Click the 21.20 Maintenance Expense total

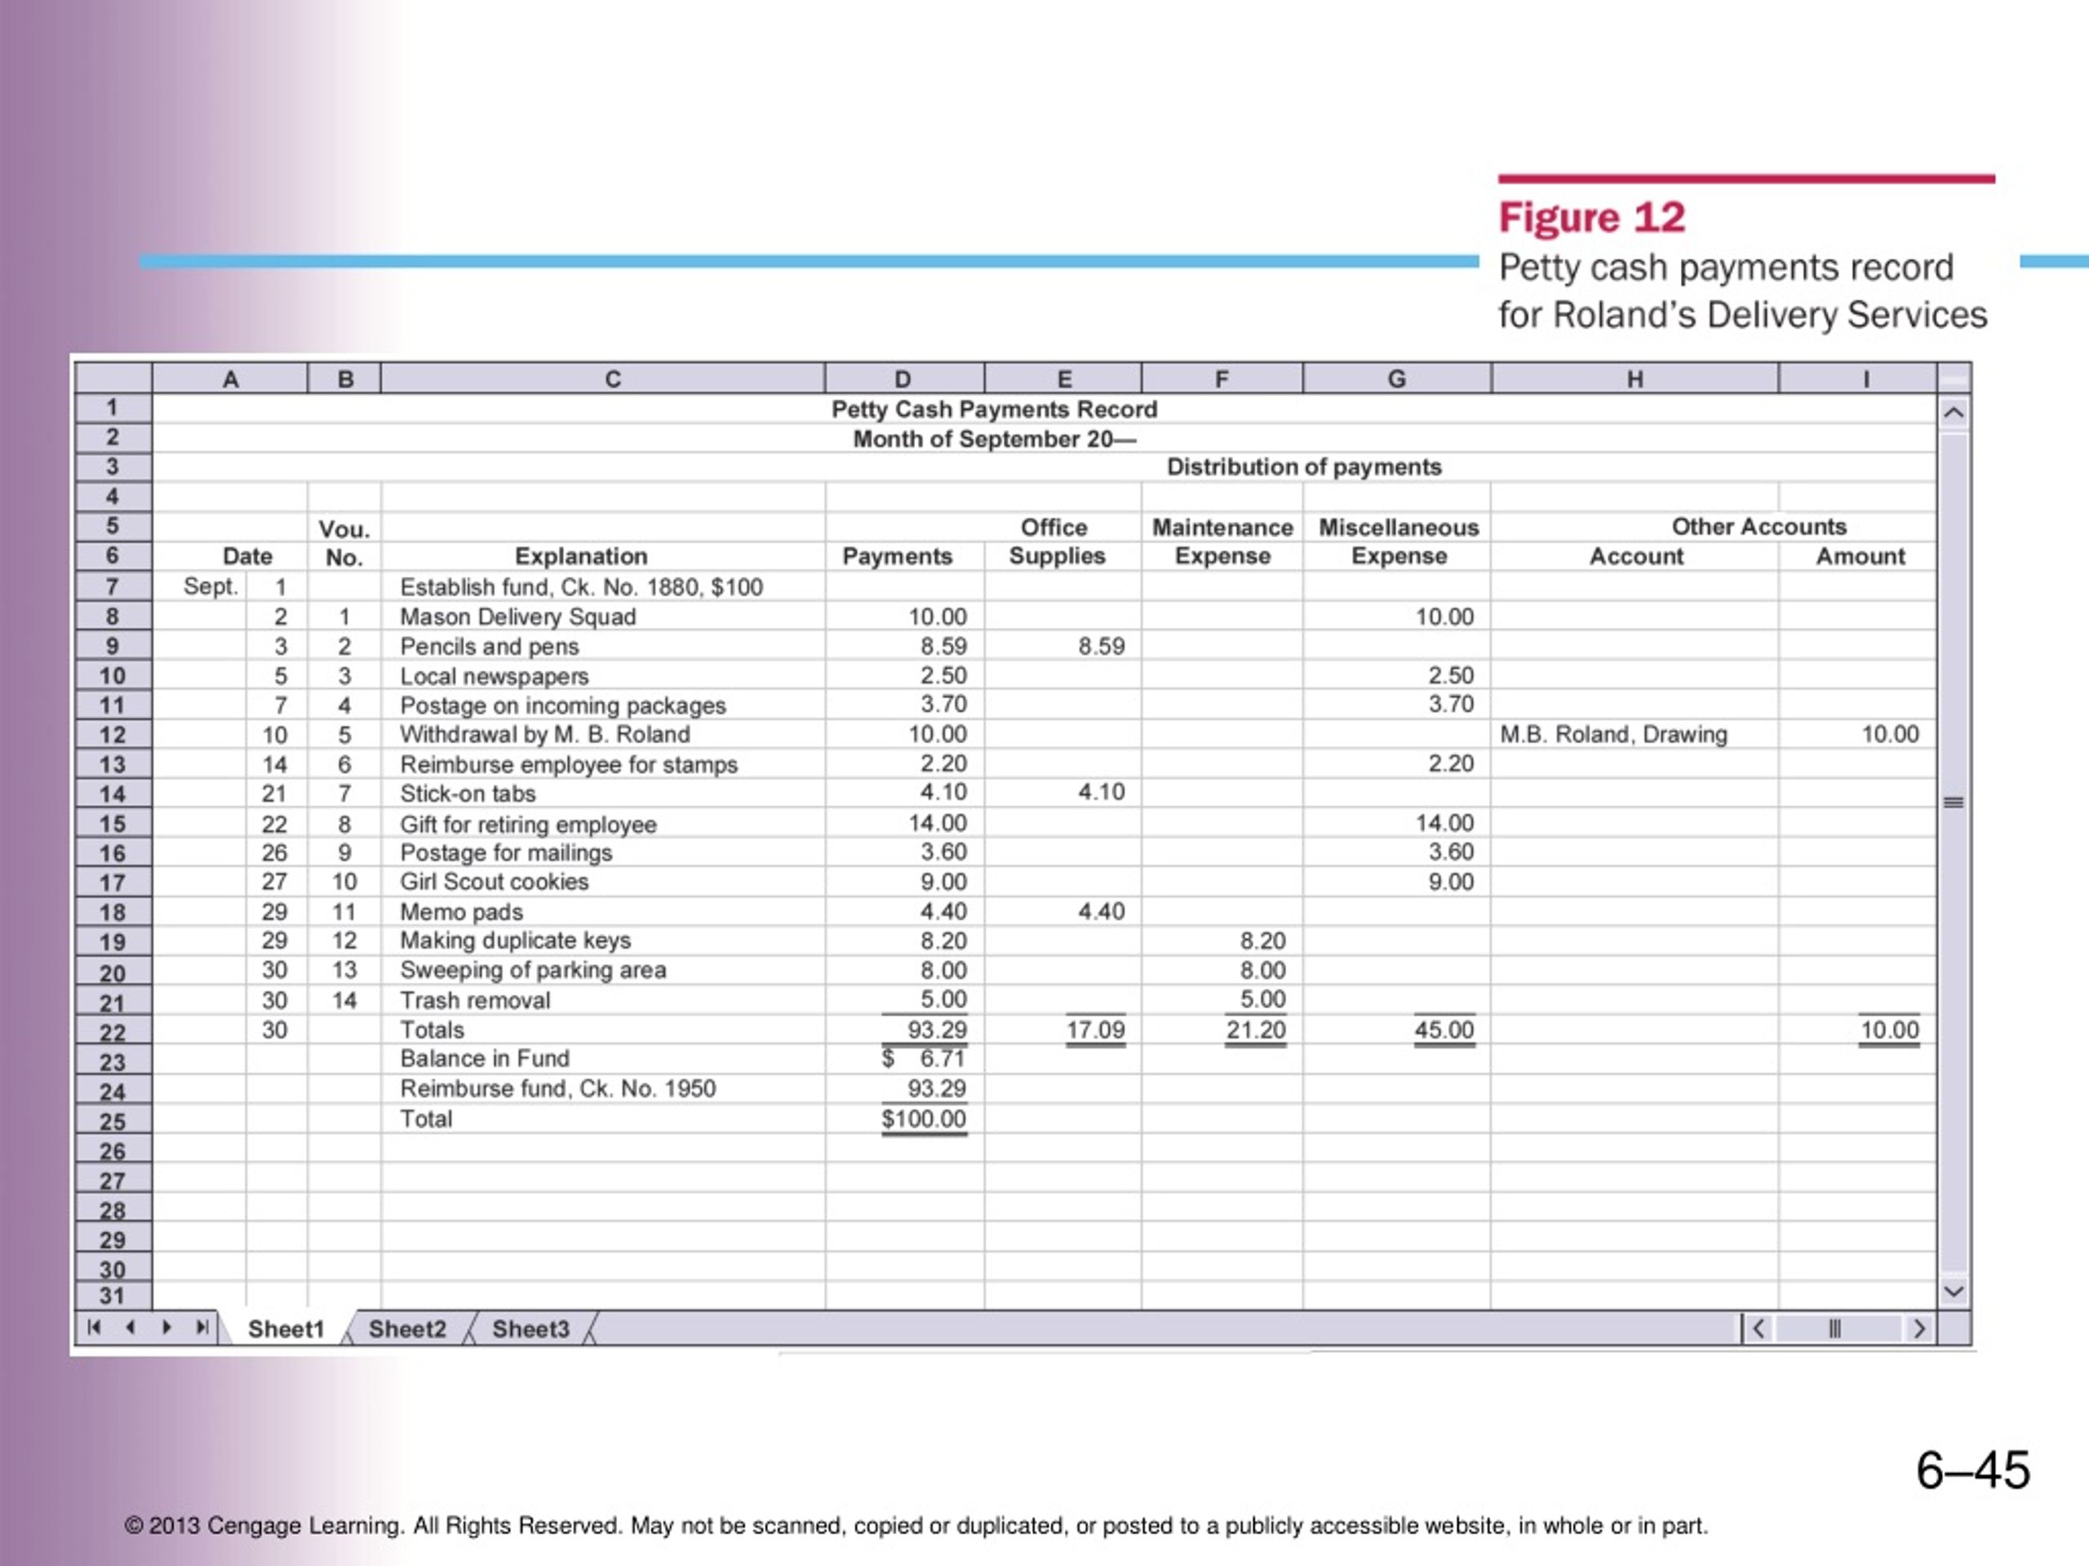click(x=1256, y=1030)
